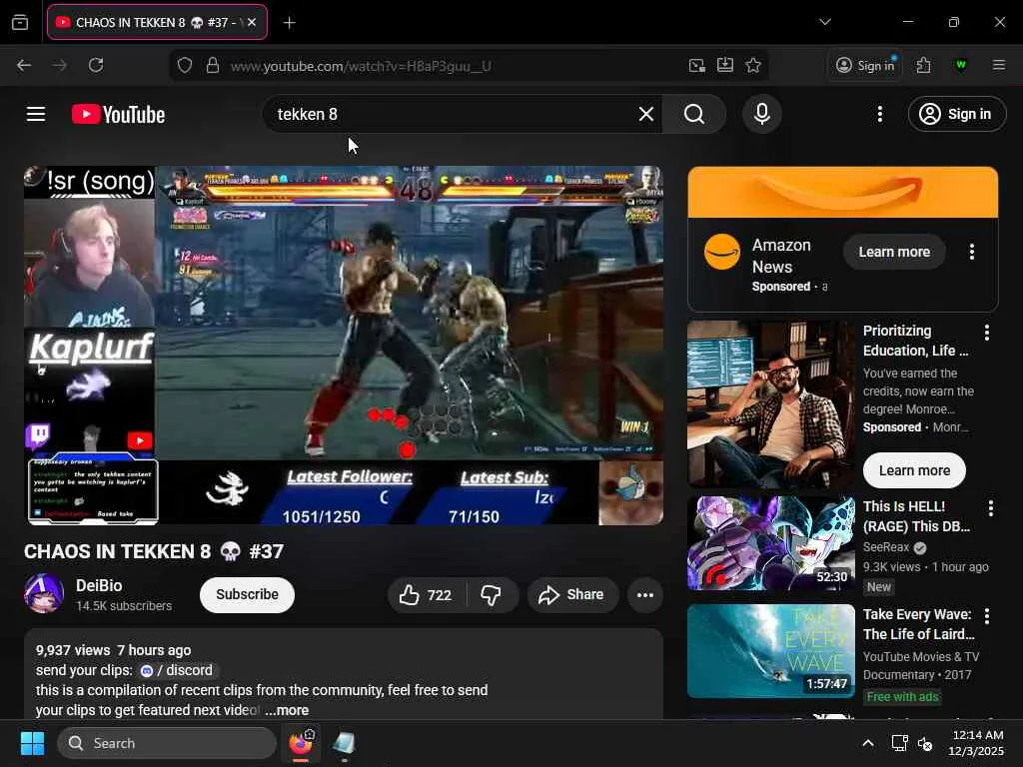Clear the search box text

646,114
